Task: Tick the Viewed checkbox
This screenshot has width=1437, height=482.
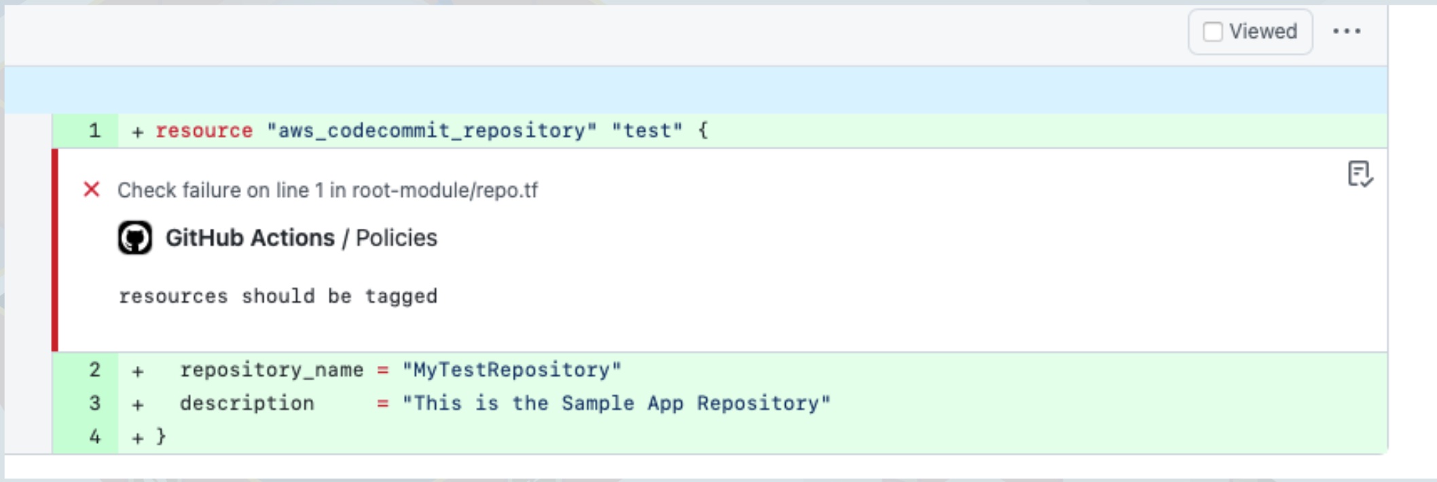Action: [1213, 32]
